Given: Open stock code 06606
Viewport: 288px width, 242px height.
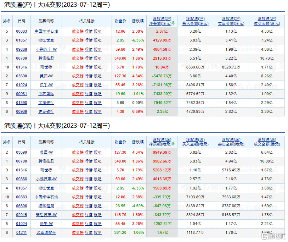Looking at the screenshot, I should (x=22, y=206).
